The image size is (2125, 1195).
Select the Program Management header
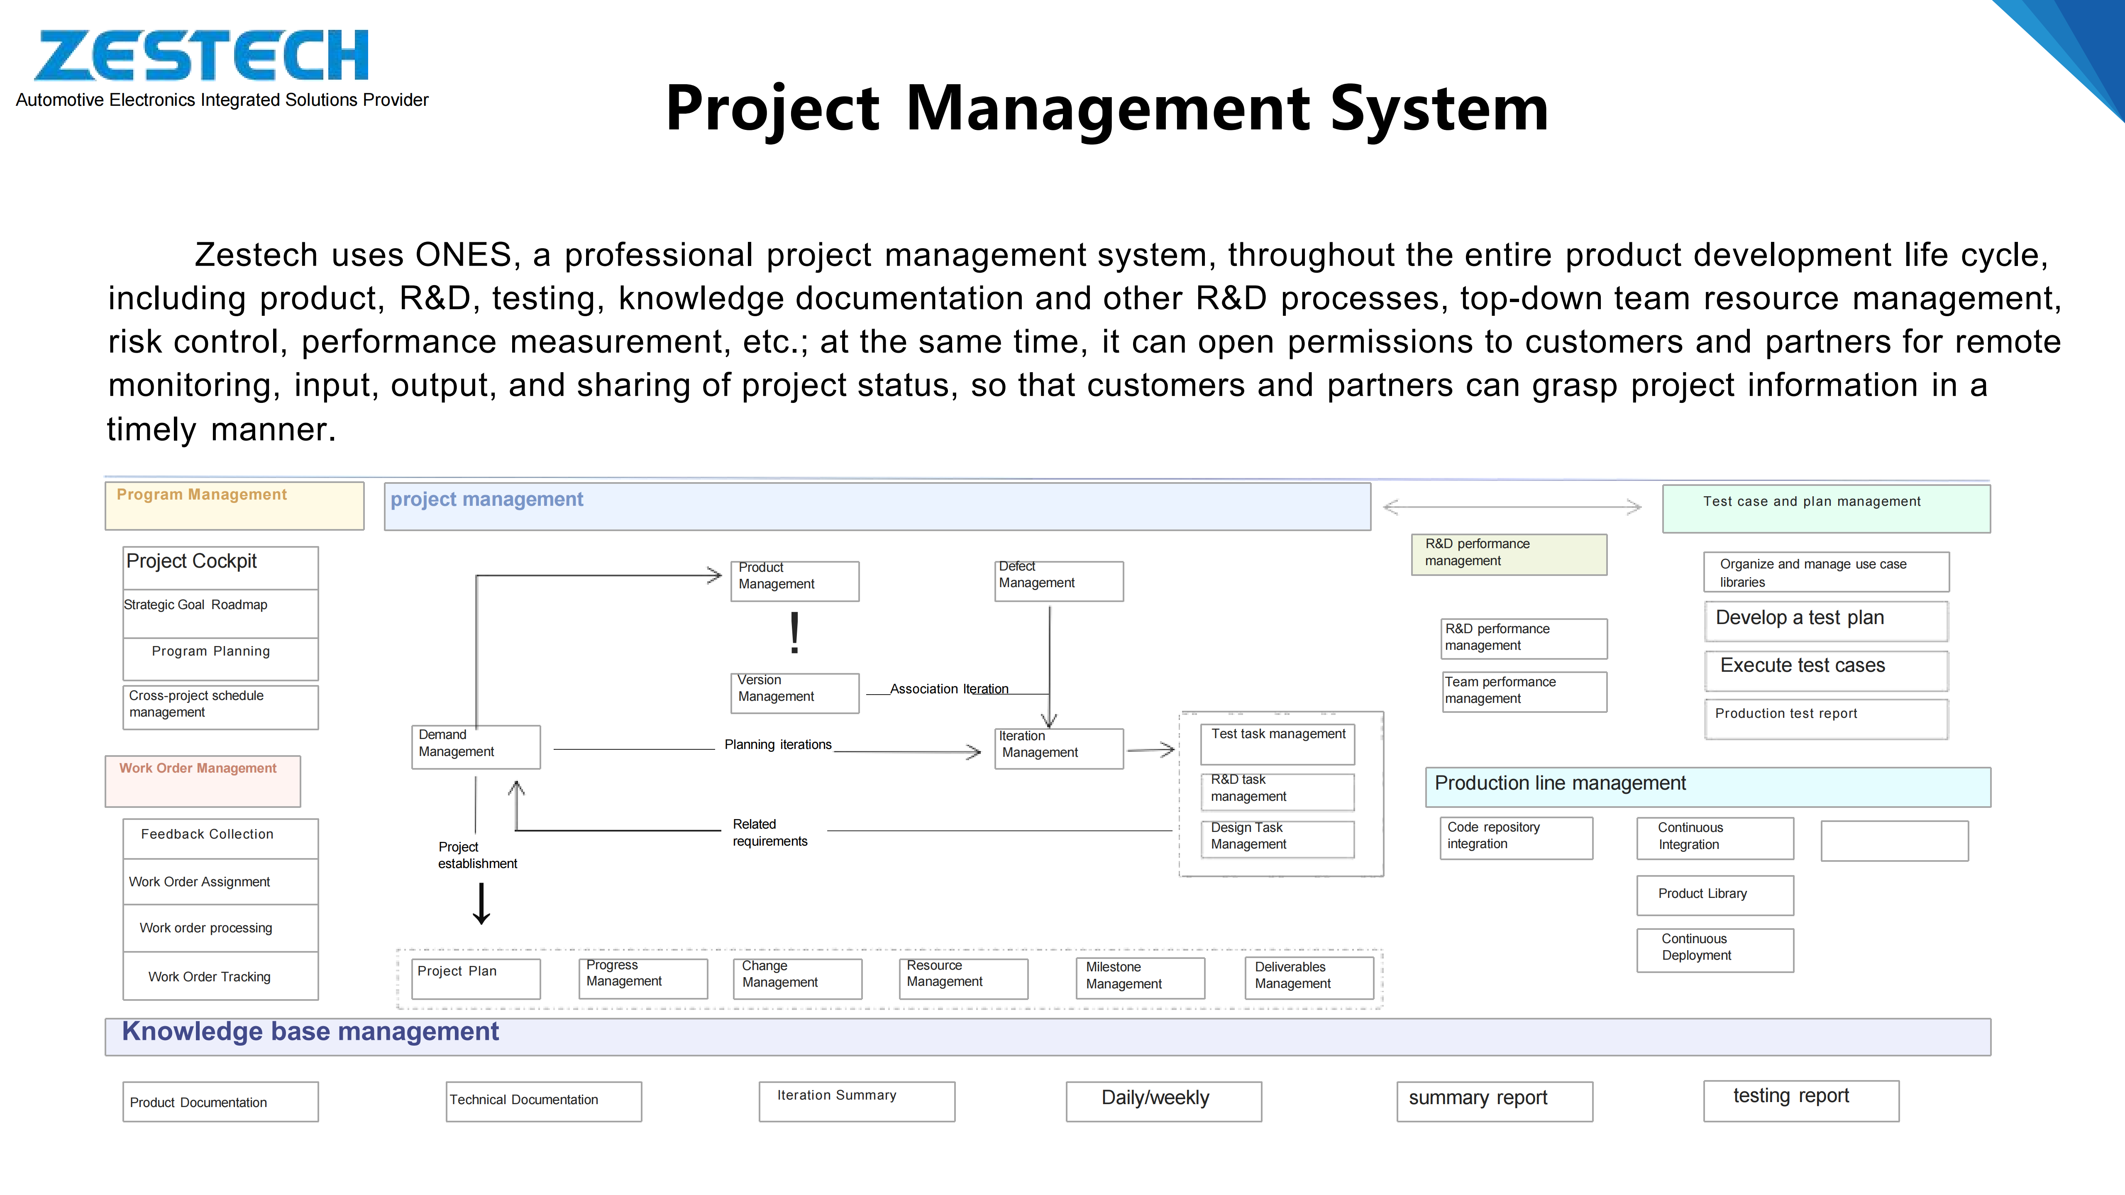pyautogui.click(x=234, y=505)
